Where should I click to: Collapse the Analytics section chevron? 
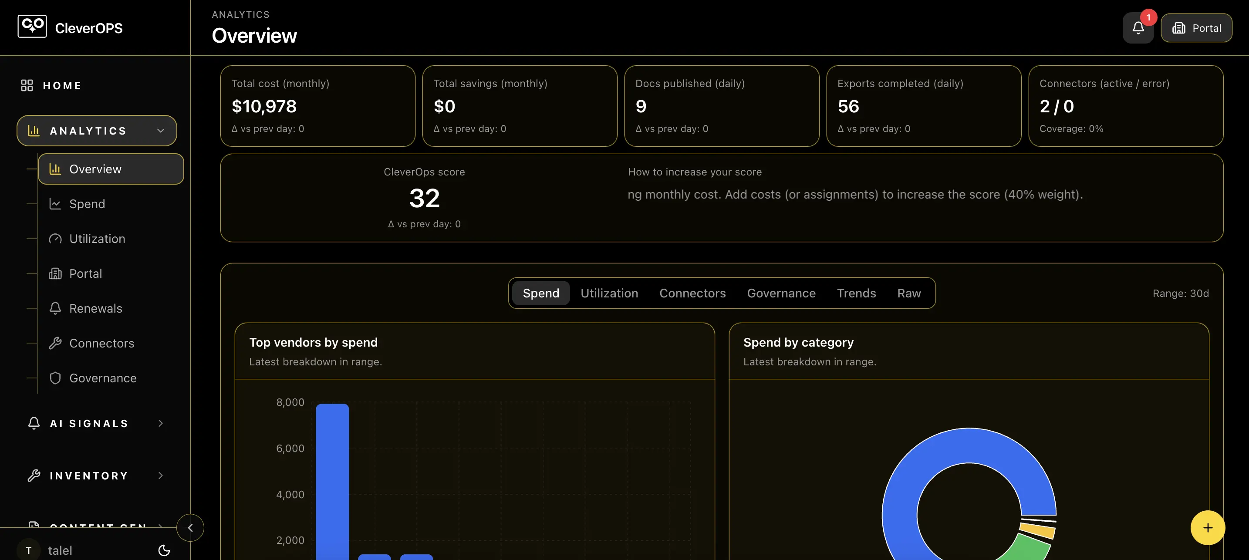click(x=161, y=131)
